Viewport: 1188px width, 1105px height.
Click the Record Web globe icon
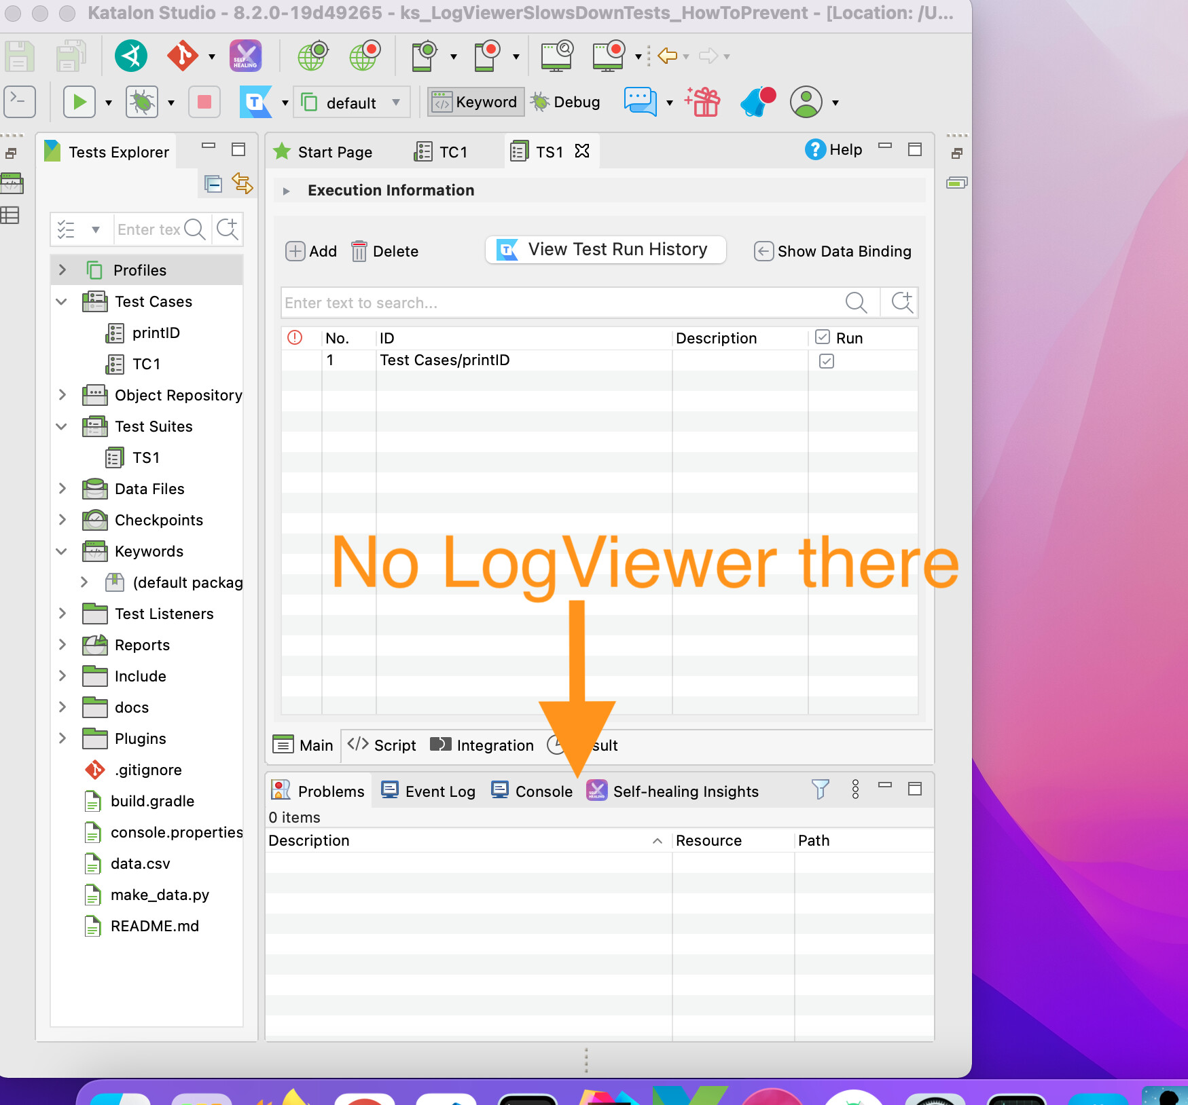(x=365, y=56)
